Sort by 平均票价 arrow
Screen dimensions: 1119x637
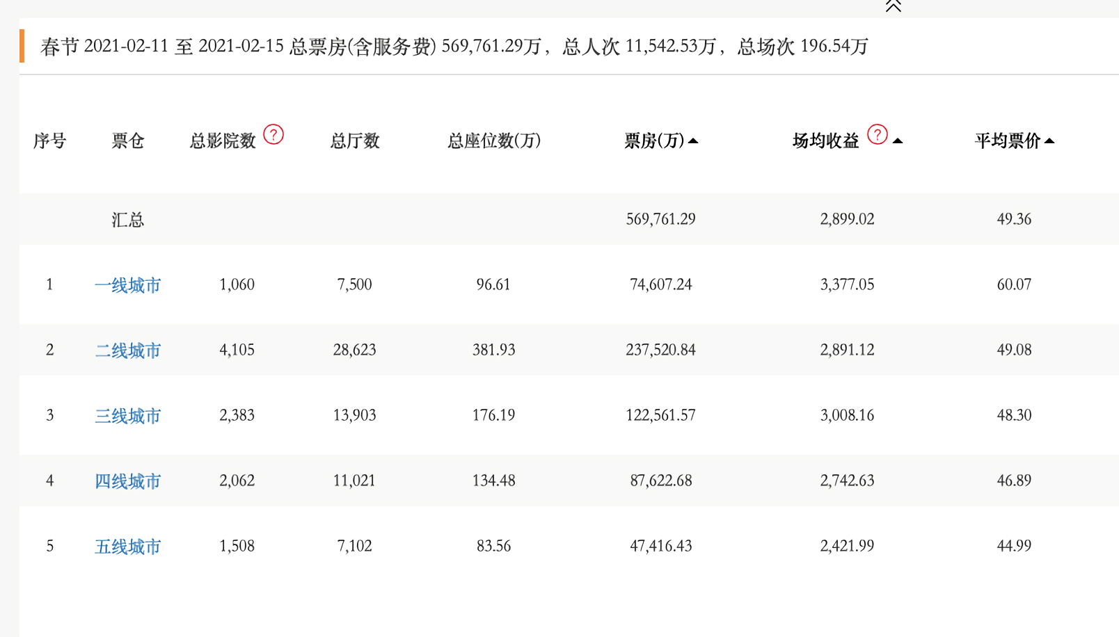tap(1049, 141)
